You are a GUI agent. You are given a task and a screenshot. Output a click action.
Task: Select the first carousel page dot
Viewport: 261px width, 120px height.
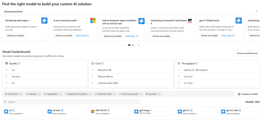pyautogui.click(x=129, y=45)
